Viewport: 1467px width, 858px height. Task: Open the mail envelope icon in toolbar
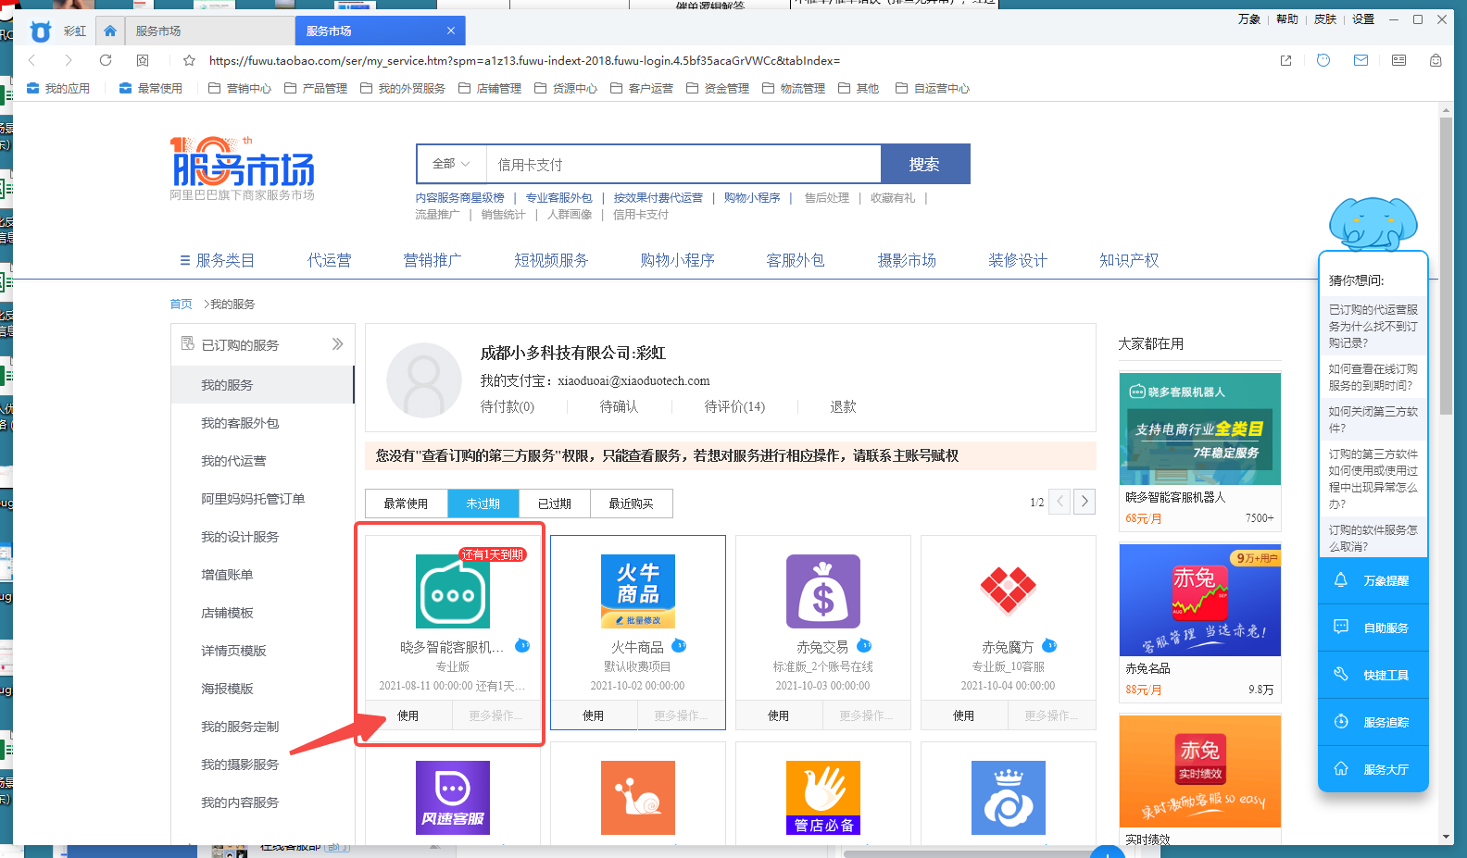[1360, 60]
